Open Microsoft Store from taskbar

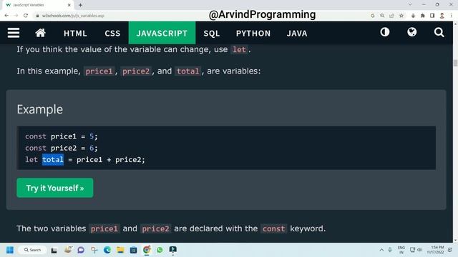click(x=134, y=250)
